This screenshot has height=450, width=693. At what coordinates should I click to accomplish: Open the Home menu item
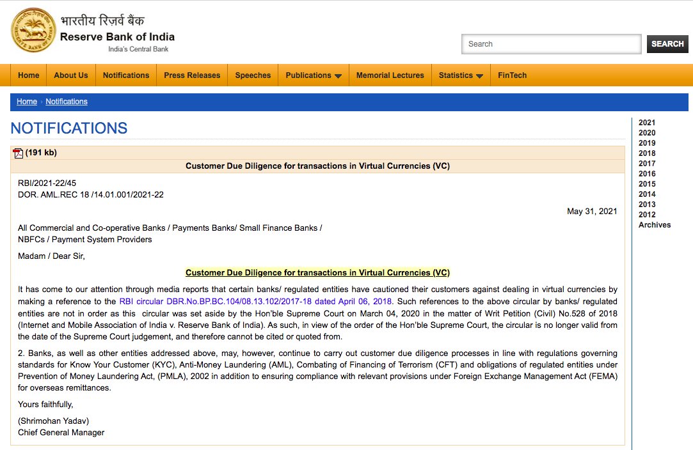click(x=29, y=75)
